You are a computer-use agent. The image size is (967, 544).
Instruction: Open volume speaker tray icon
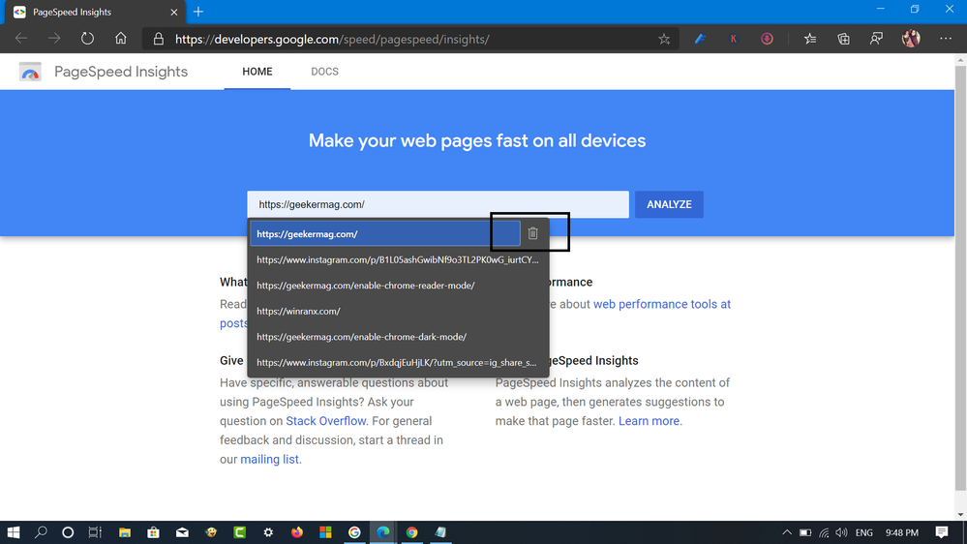(841, 532)
